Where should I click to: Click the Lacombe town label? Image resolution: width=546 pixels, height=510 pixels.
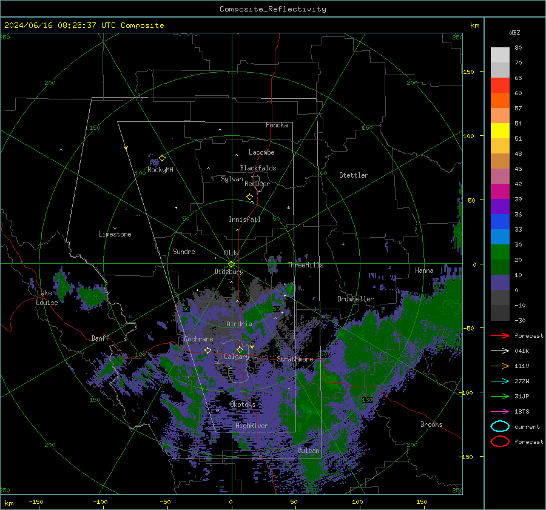(x=261, y=152)
